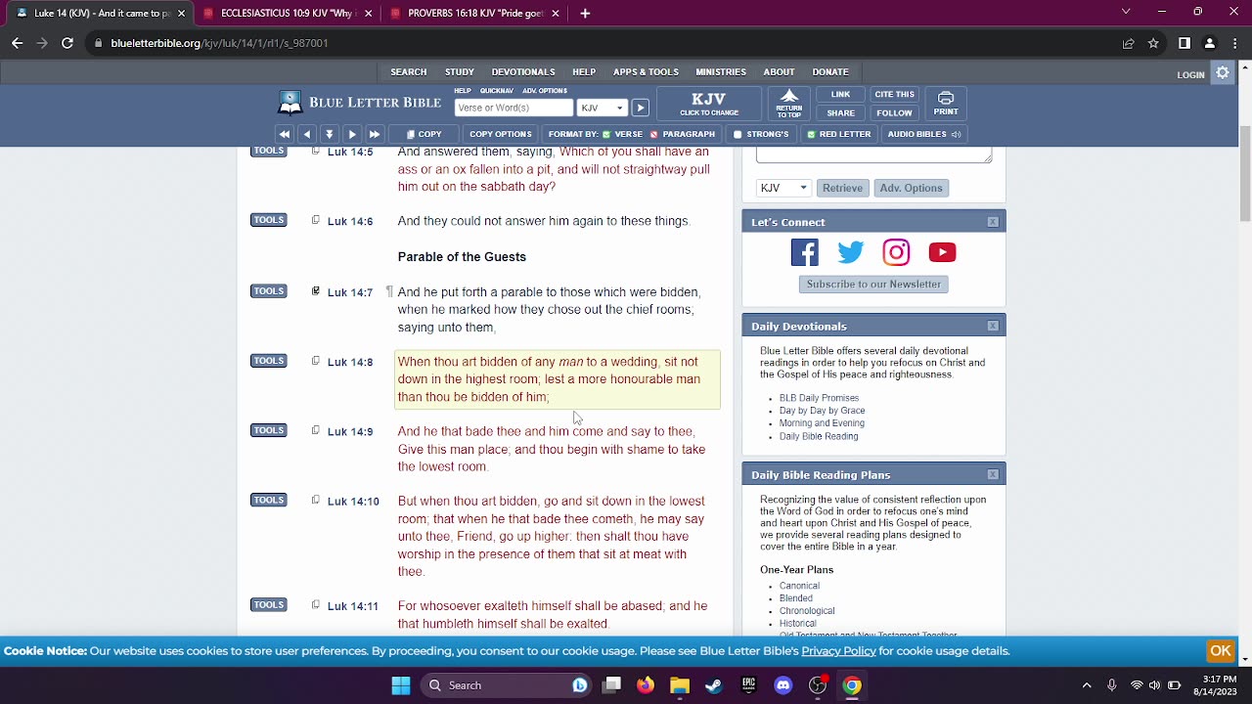Close the Let's Connect panel
This screenshot has width=1252, height=704.
(993, 222)
